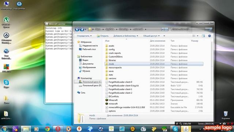The width and height of the screenshot is (234, 132).
Task: Click the Java launcher taskbar button
Action: click(x=186, y=129)
